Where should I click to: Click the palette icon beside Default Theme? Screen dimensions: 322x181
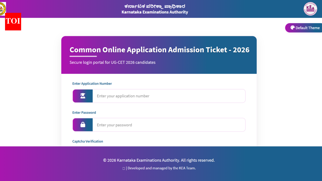292,28
